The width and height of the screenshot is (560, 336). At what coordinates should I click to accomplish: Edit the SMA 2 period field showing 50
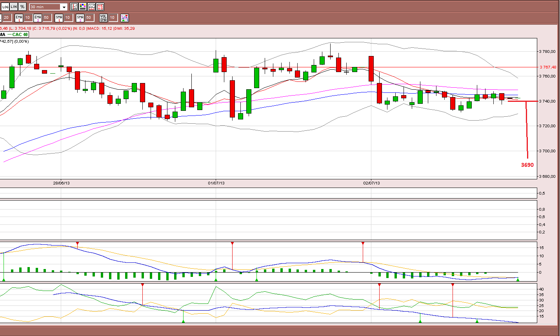click(x=89, y=18)
